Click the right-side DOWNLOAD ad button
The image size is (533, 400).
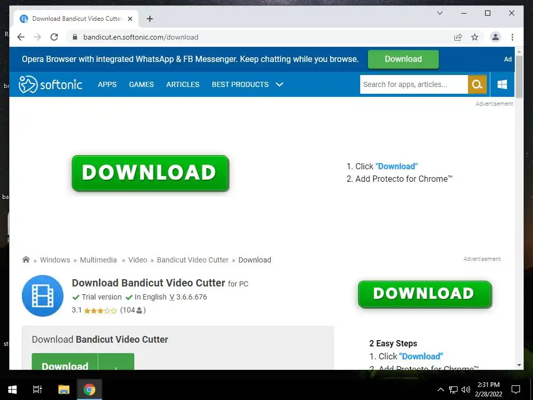click(425, 294)
